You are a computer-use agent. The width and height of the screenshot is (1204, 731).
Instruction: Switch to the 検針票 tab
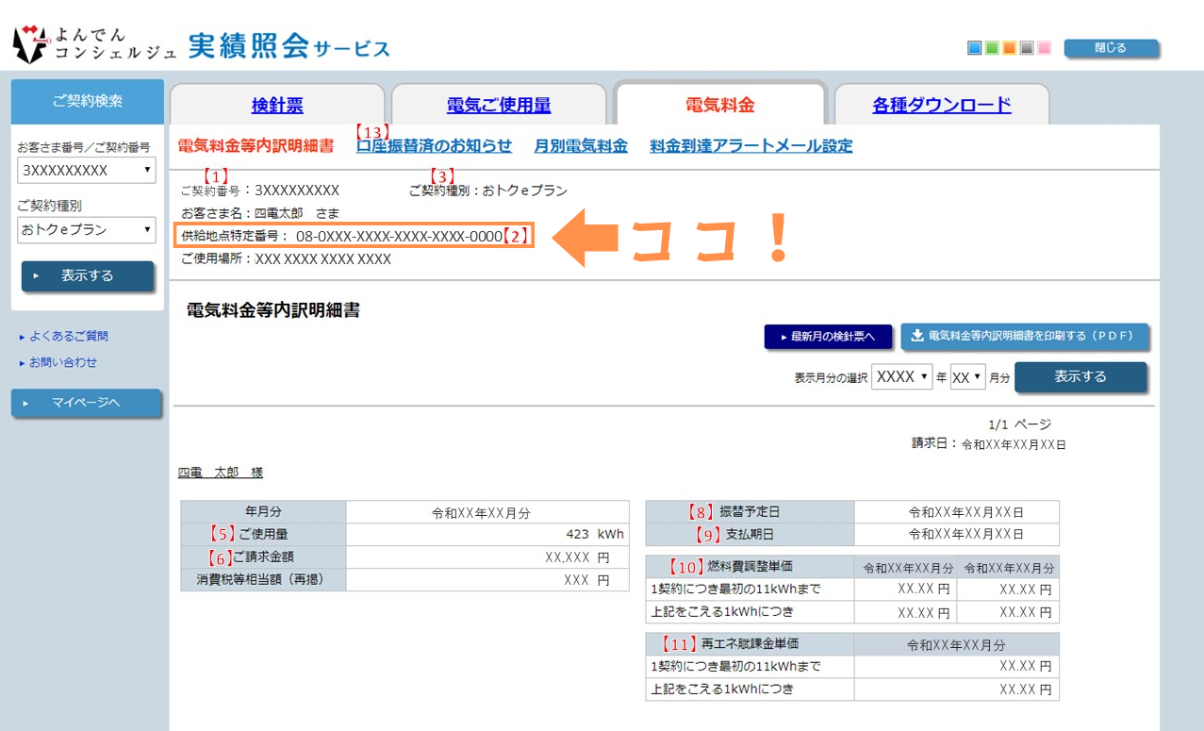277,106
